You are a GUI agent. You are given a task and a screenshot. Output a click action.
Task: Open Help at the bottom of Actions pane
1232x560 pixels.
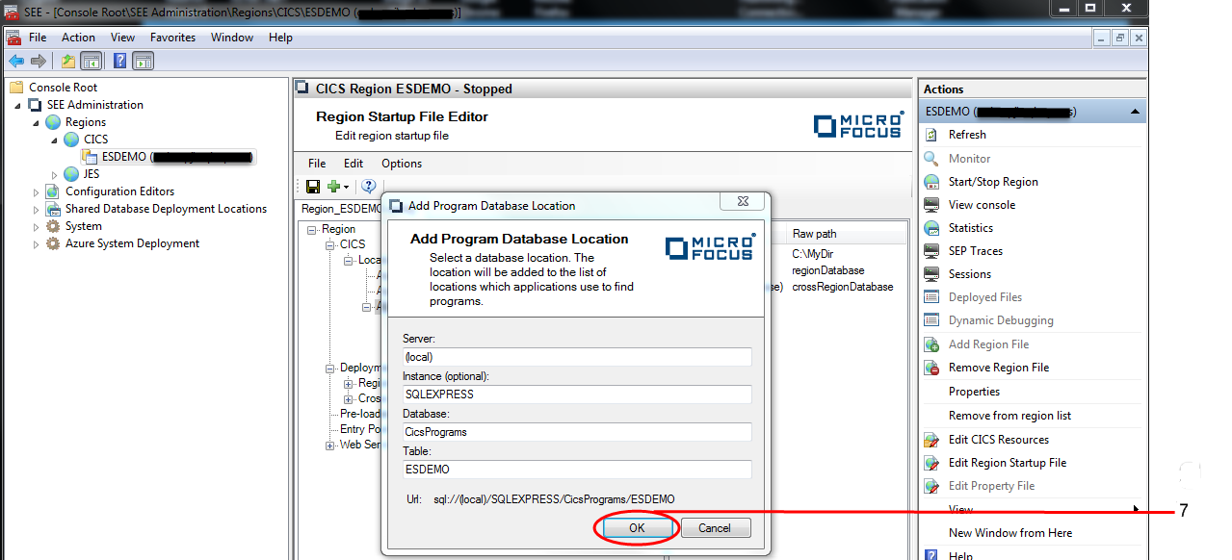[960, 555]
